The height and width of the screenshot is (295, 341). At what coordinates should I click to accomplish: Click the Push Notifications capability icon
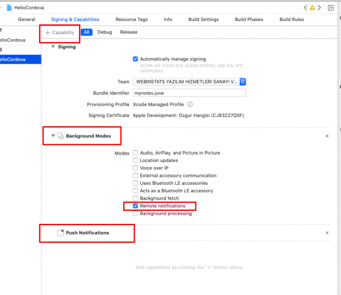(x=60, y=232)
